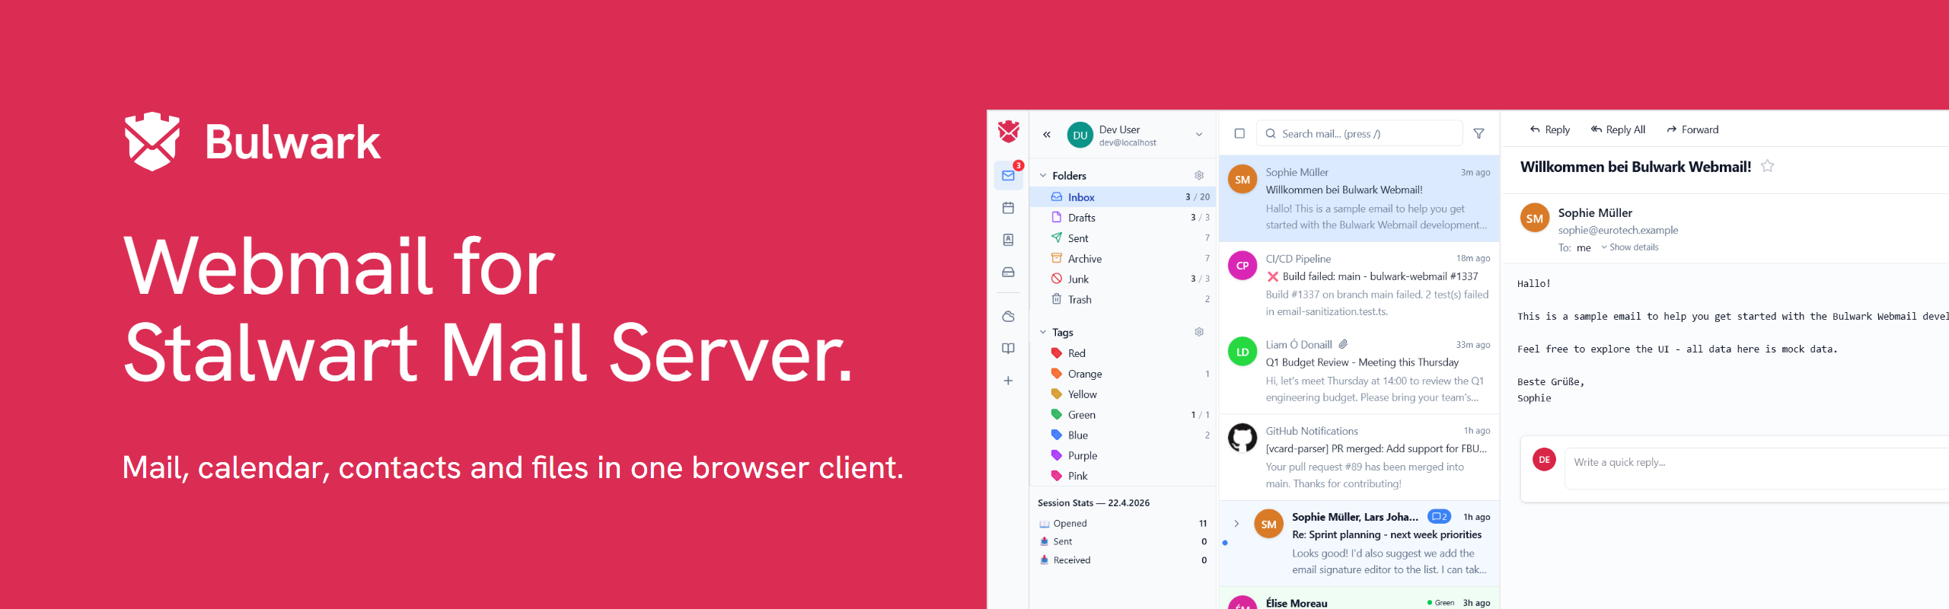
Task: Open the Archive folder
Action: pos(1123,259)
